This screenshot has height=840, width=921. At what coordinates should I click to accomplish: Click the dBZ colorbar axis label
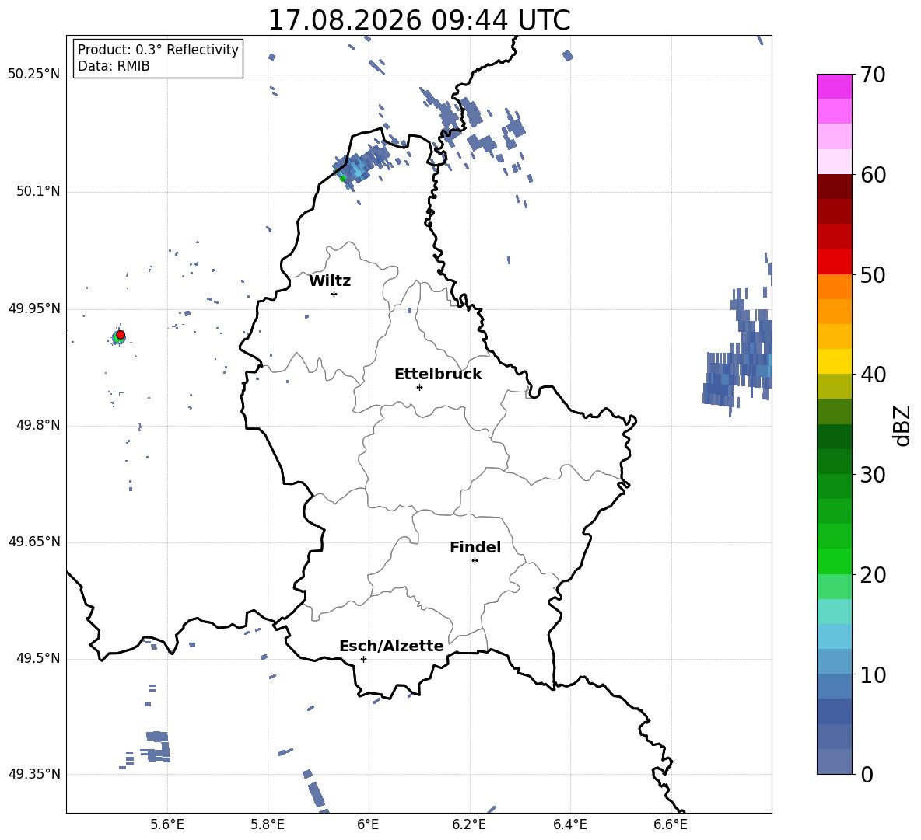(903, 425)
